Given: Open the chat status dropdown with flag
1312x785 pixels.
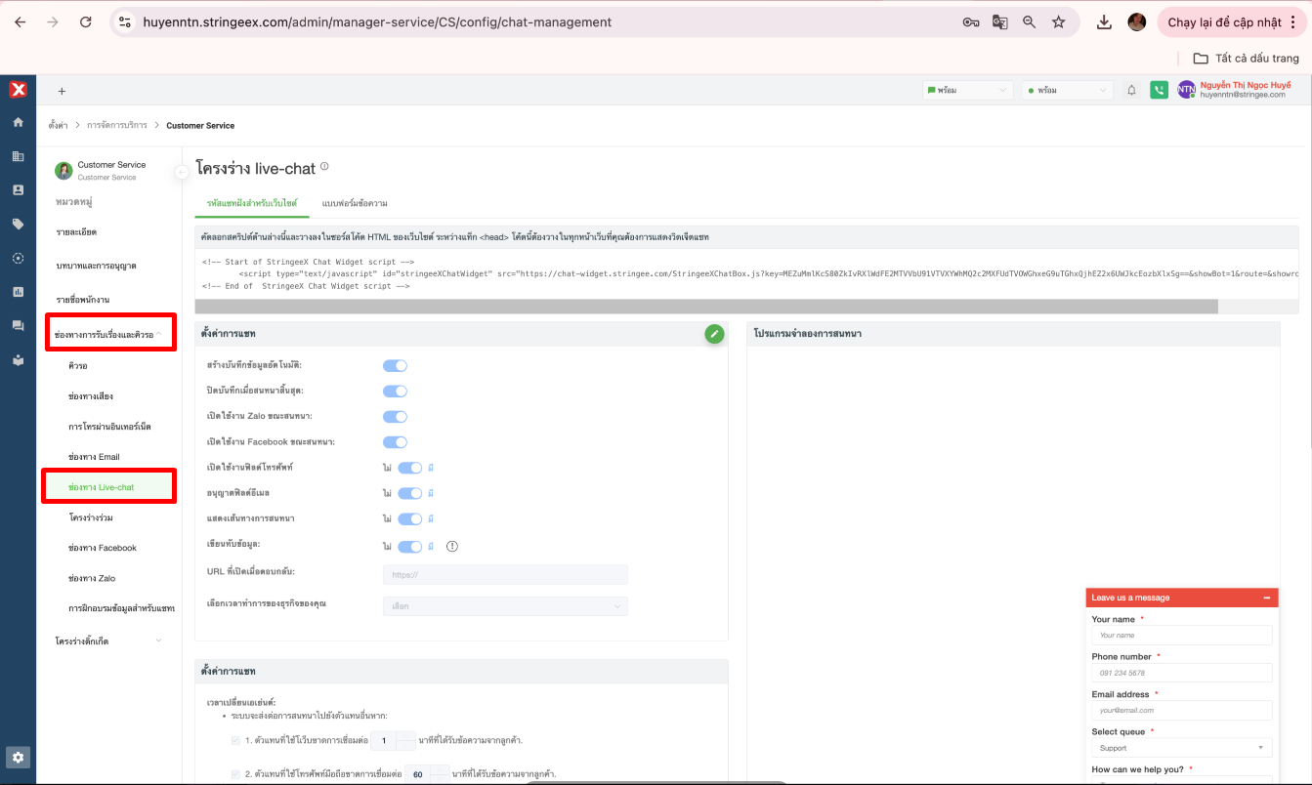Looking at the screenshot, I should 967,90.
